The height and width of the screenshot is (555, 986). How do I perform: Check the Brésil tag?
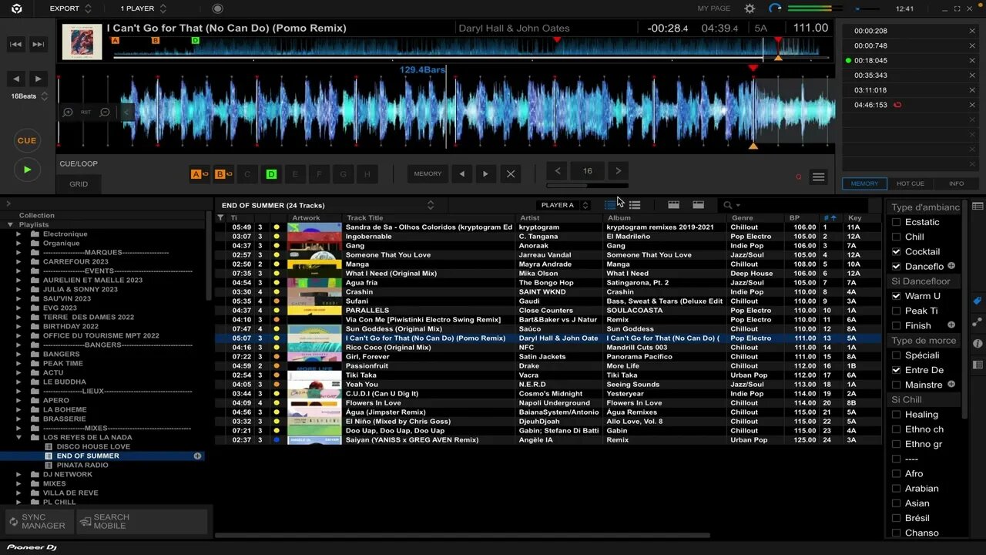(x=896, y=518)
